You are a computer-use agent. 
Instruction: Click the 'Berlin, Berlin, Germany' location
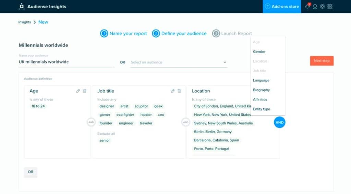coord(213,131)
